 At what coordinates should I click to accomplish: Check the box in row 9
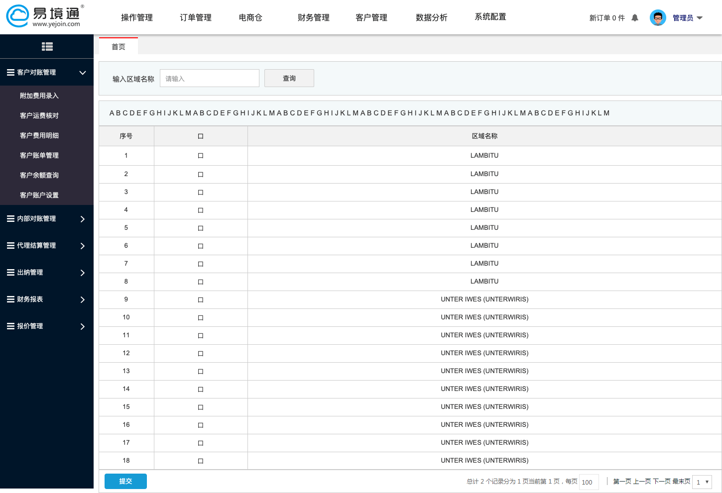[201, 300]
